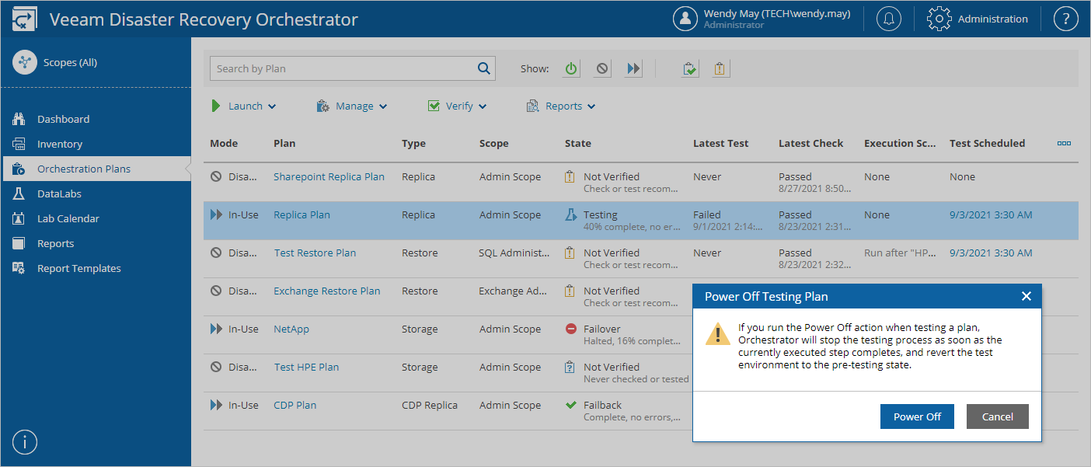1091x467 pixels.
Task: Close the Power Off Testing Plan dialog
Action: coord(1026,296)
